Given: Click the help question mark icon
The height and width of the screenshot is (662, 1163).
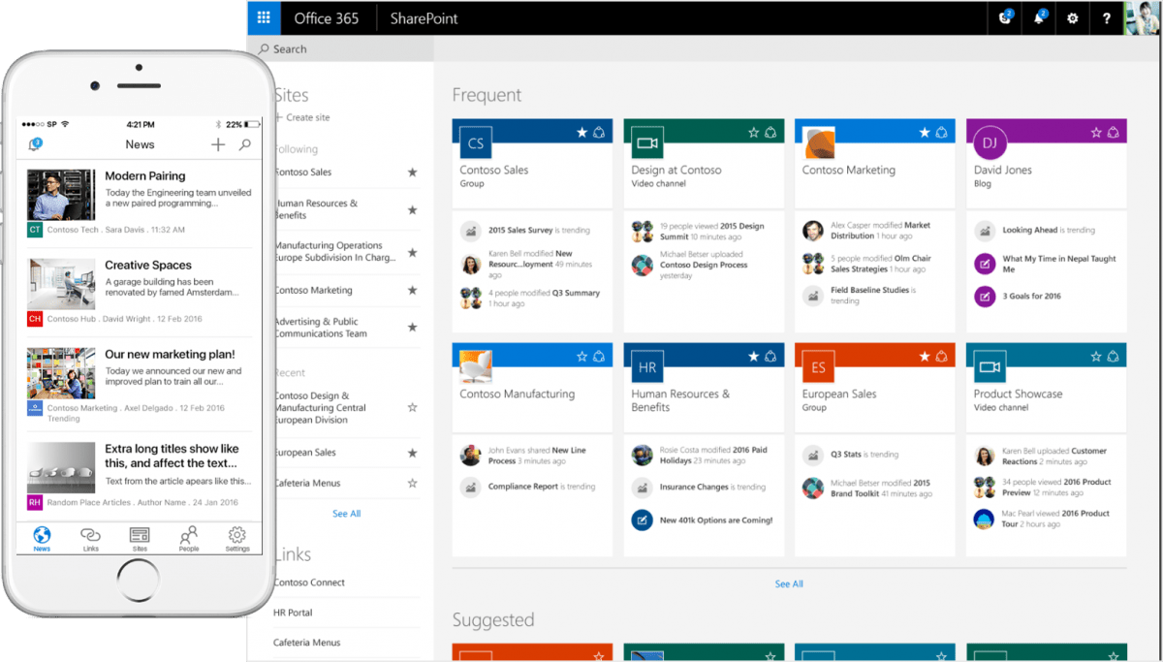Looking at the screenshot, I should [1107, 18].
